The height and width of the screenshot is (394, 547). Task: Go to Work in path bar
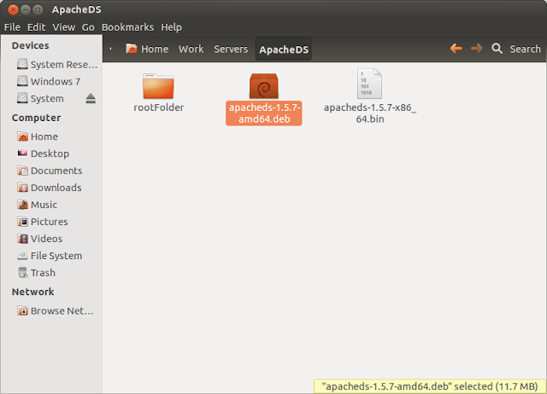191,49
